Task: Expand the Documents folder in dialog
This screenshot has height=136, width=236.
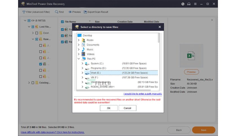Action: [x=78, y=45]
